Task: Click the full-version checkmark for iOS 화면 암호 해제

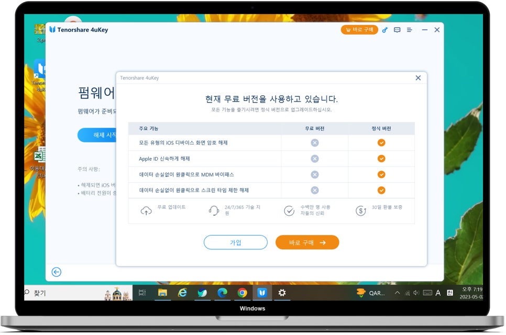Action: tap(381, 142)
